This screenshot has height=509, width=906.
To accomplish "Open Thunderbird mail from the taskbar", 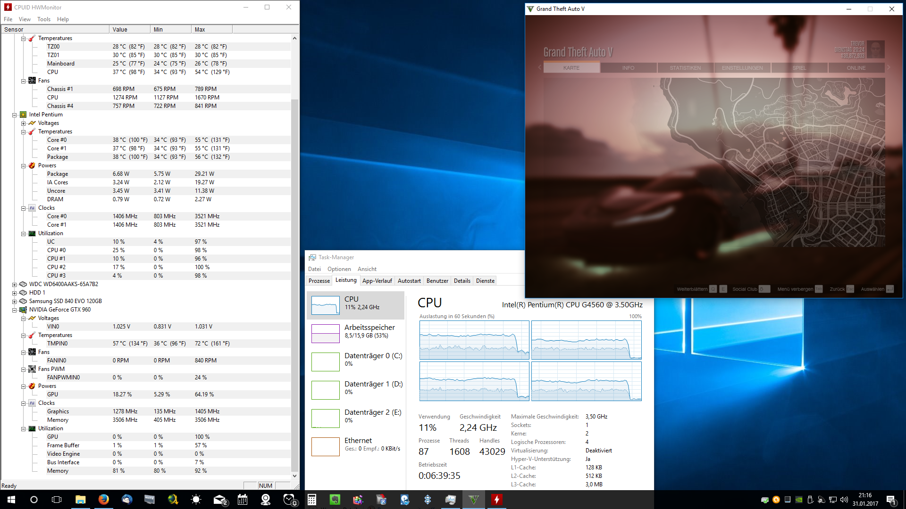I will click(126, 500).
